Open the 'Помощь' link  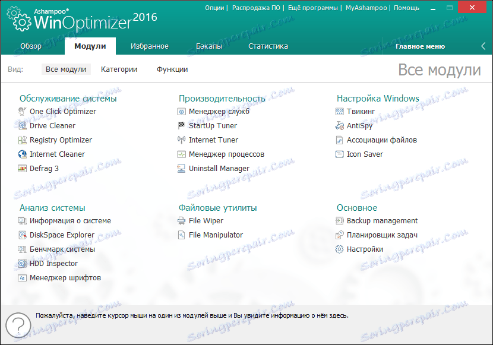click(x=406, y=8)
